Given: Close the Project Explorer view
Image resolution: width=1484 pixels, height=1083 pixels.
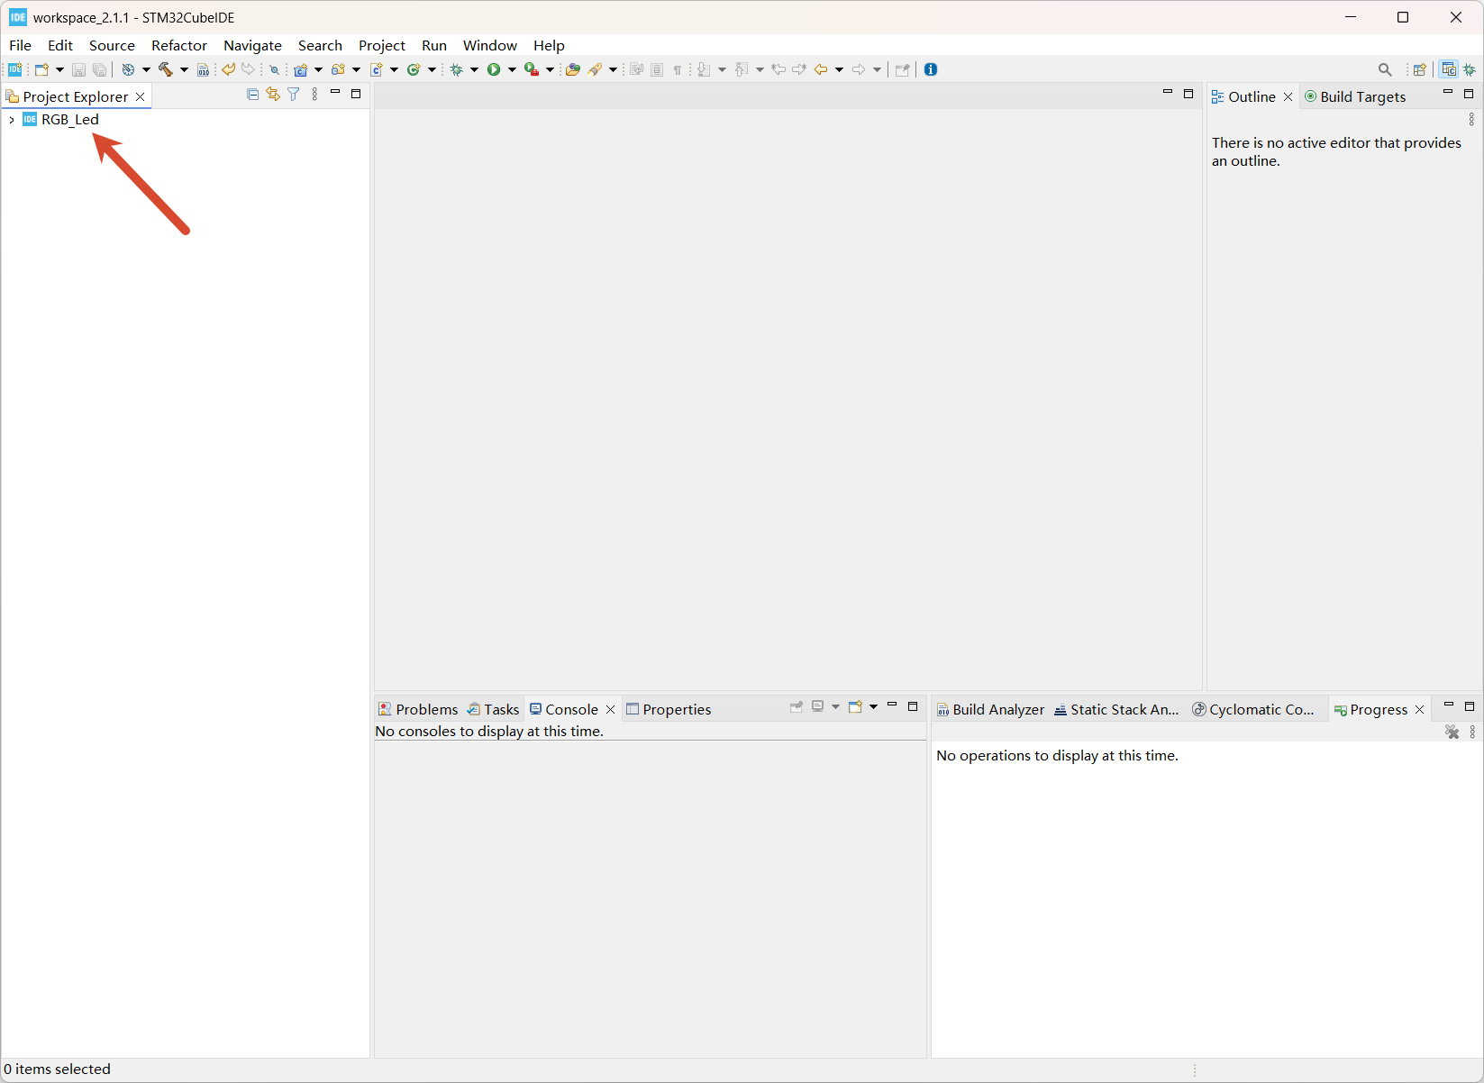Looking at the screenshot, I should 140,97.
